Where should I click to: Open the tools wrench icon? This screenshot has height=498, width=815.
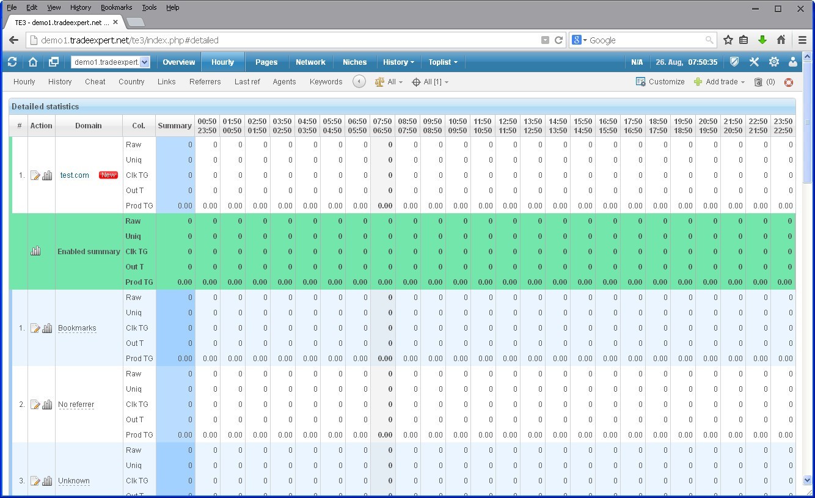click(754, 62)
